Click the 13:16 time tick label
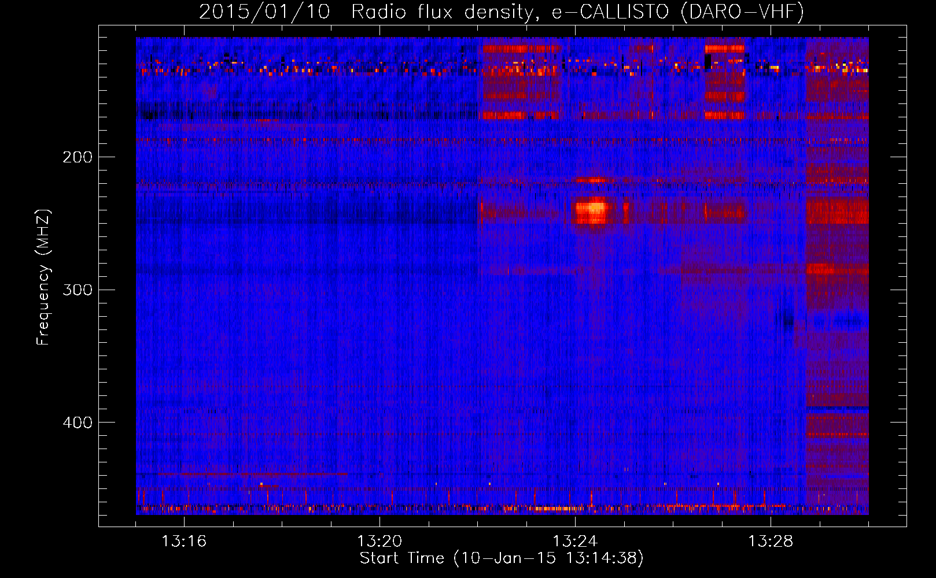936x578 pixels. [184, 542]
